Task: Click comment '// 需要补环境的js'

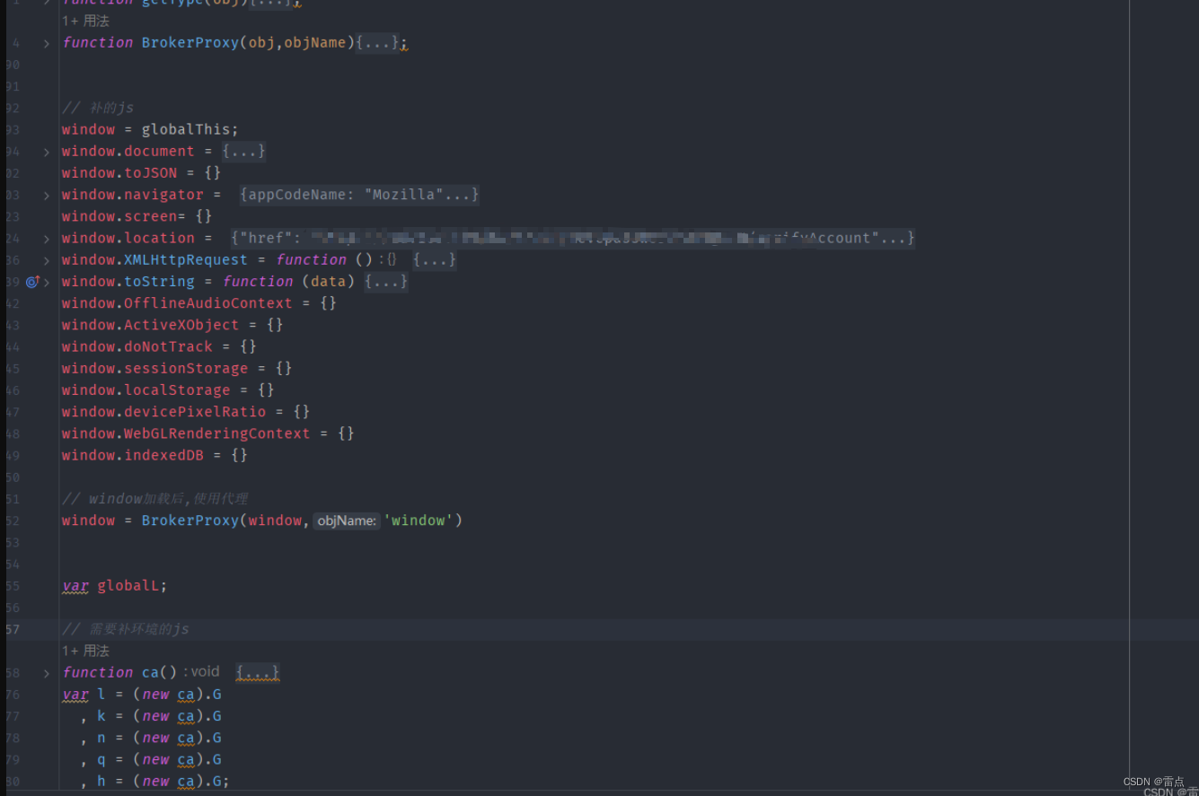Action: (126, 629)
